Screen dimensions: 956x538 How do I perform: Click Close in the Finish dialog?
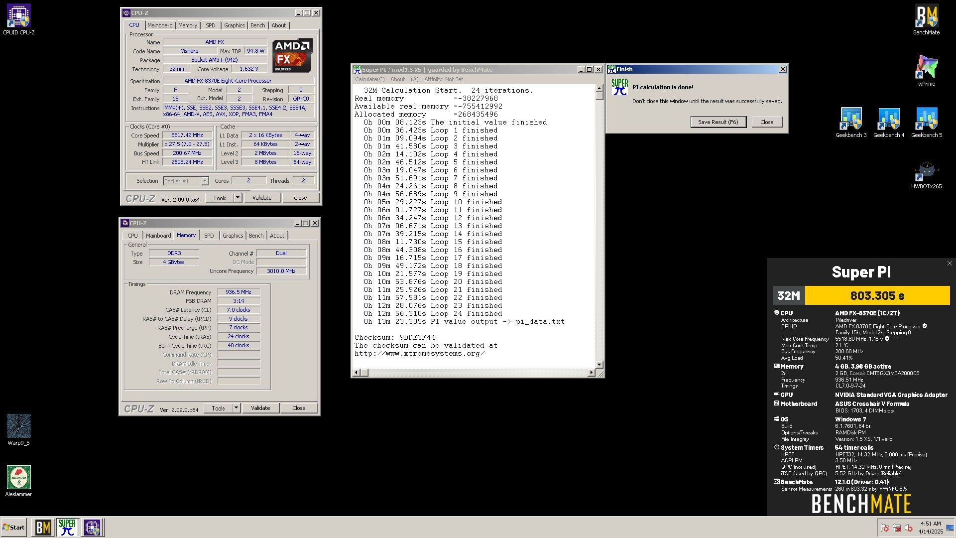[x=767, y=122]
